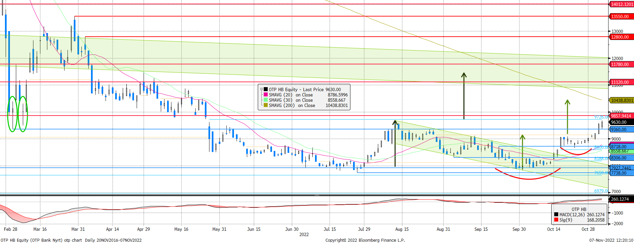Viewport: 634px width, 243px height.
Task: Click the Sep 15 date on the time axis
Action: click(481, 229)
